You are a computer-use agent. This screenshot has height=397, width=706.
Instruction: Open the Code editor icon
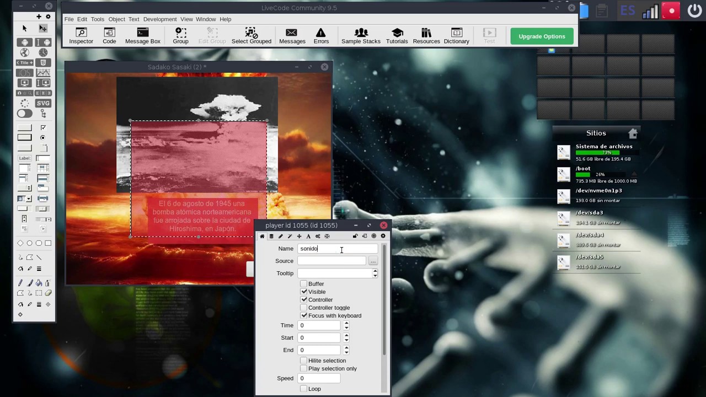(109, 36)
